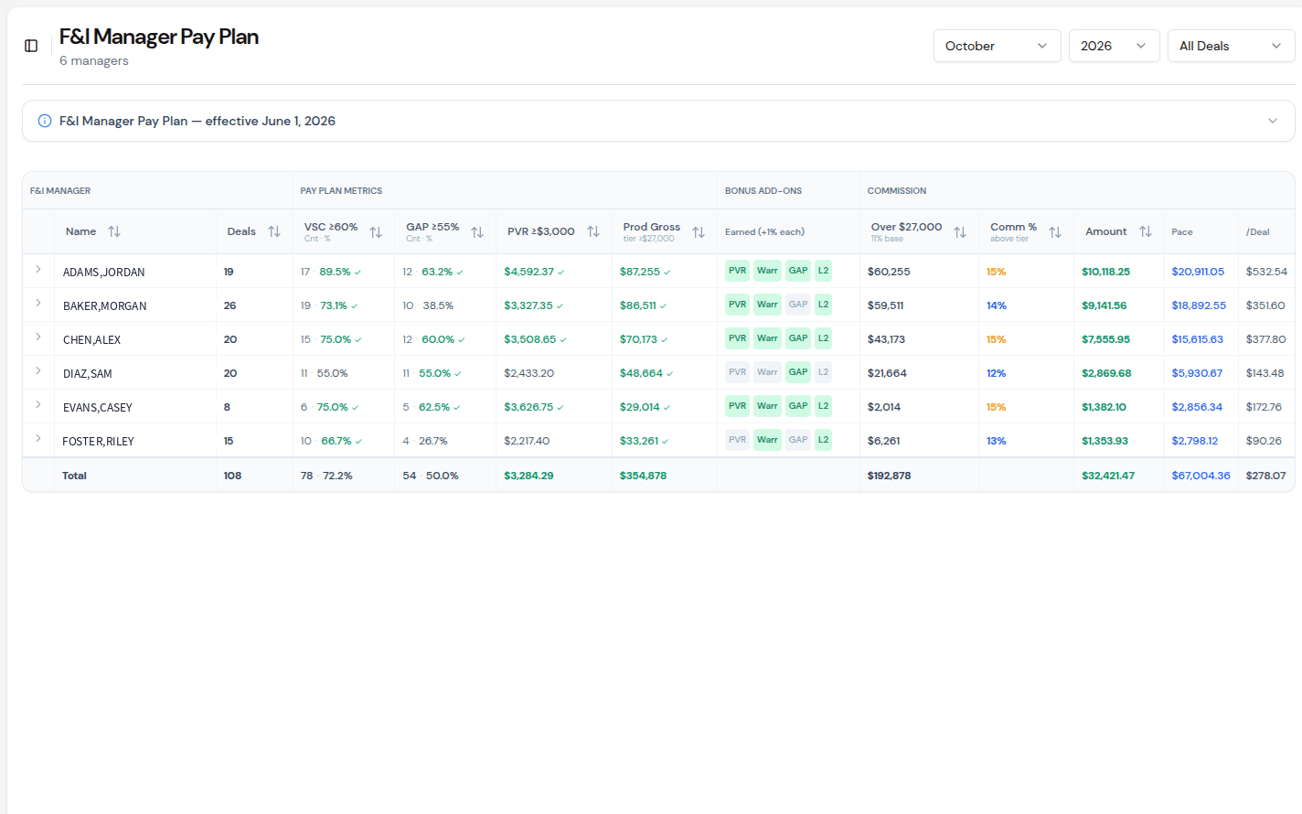
Task: Click amount $10,118.25 for ADAMS
Action: click(1105, 272)
